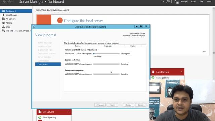Click All Servers tile green status icon
This screenshot has width=215, height=121.
[40, 117]
